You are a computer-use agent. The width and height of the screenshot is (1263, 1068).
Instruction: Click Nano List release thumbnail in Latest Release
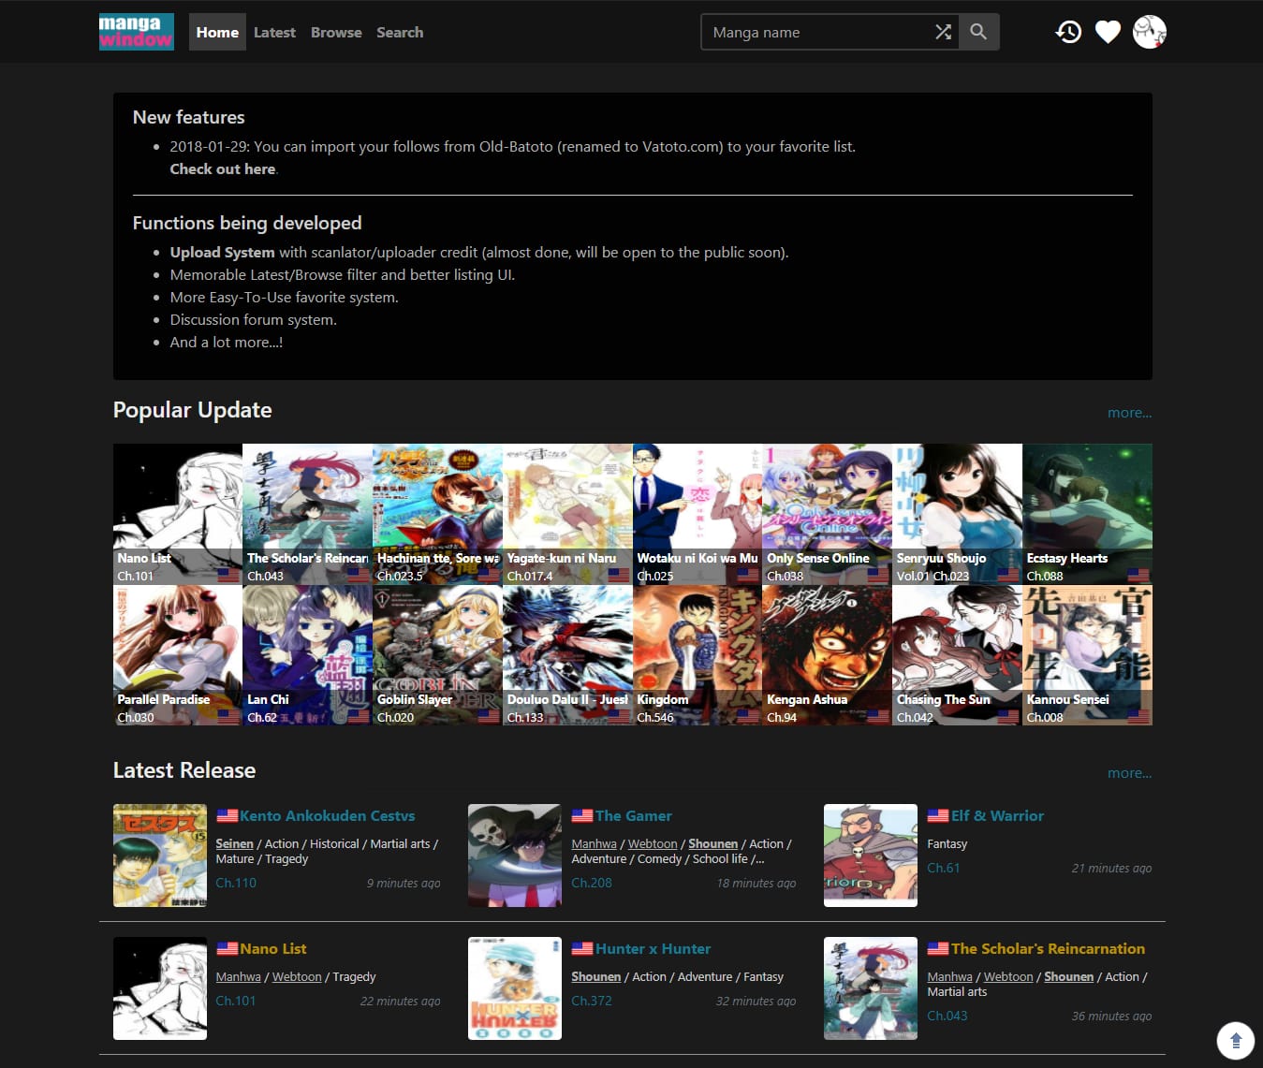[160, 988]
